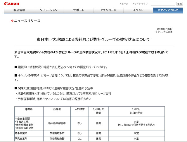Open the イベント menu tab

(138, 10)
